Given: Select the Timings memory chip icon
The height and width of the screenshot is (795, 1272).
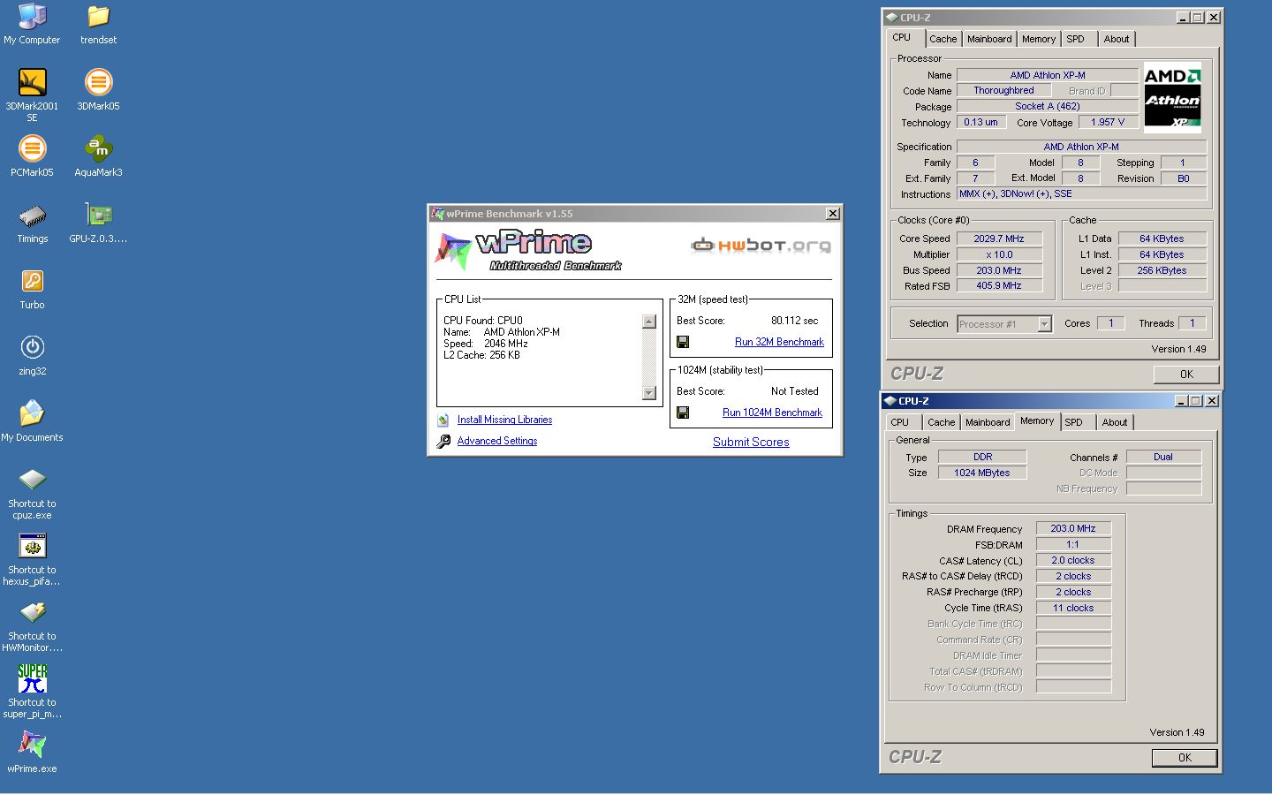Looking at the screenshot, I should coord(32,215).
